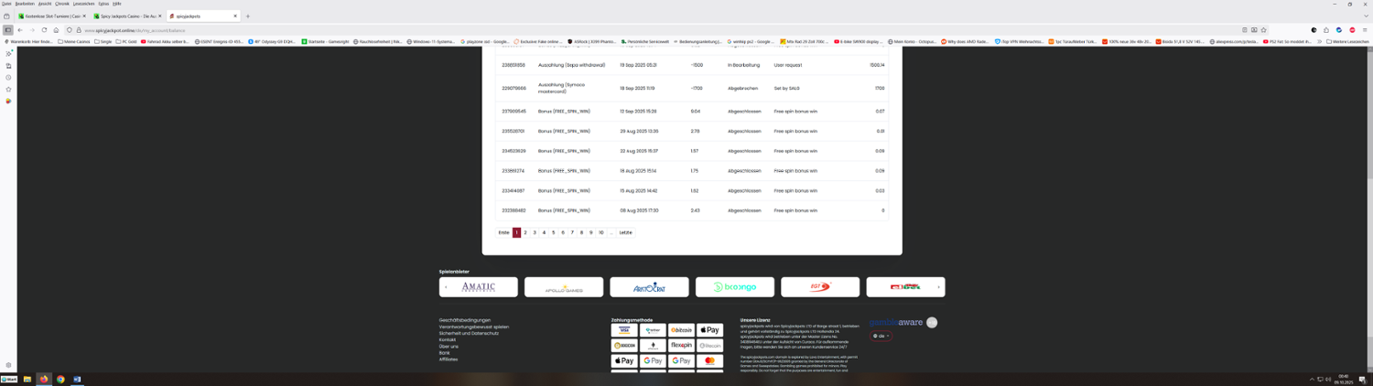Go to page 2 of transactions
The width and height of the screenshot is (1373, 386).
point(525,232)
